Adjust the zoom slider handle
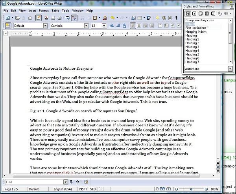The height and width of the screenshot is (194, 236). point(191,189)
